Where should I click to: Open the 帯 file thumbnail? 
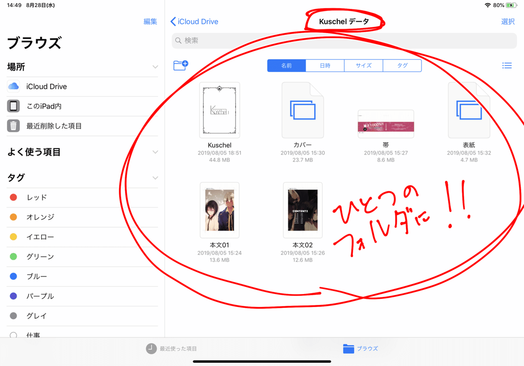(386, 124)
